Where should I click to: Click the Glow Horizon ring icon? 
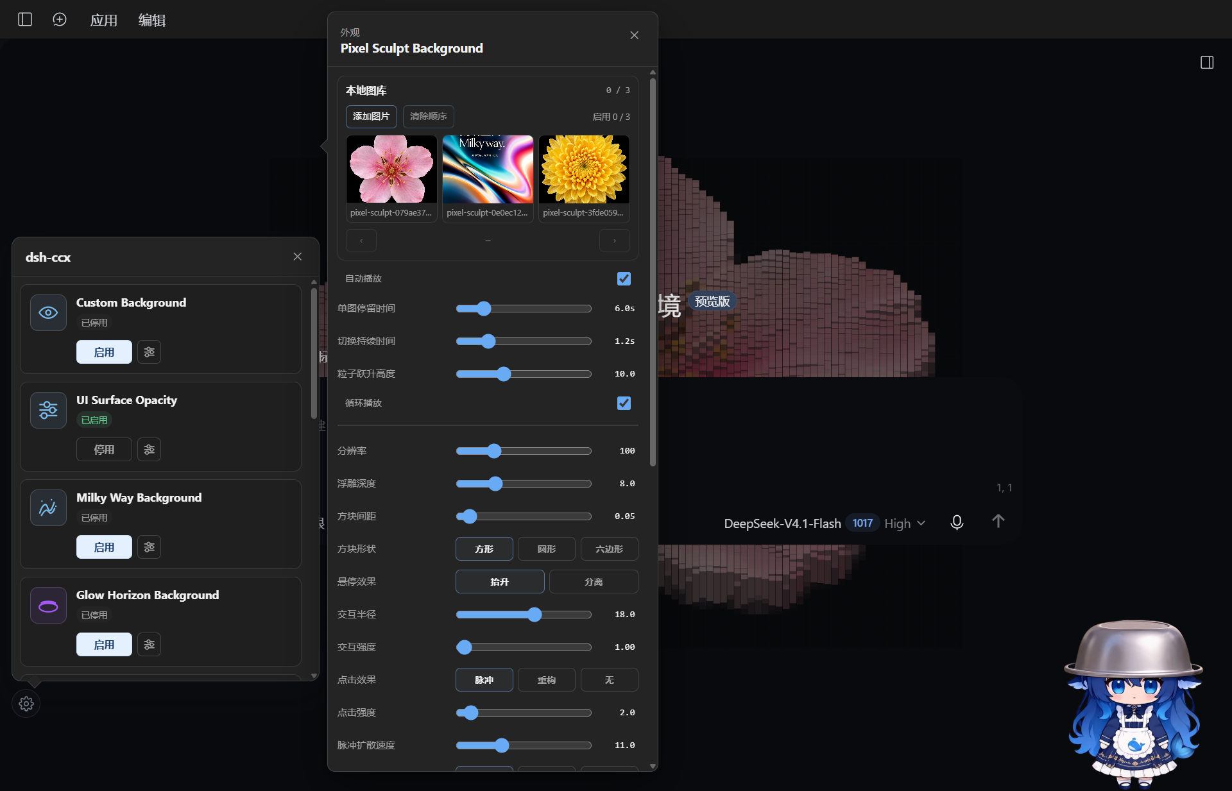(48, 605)
